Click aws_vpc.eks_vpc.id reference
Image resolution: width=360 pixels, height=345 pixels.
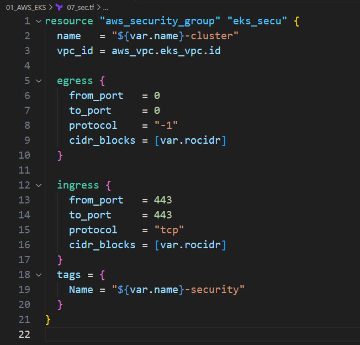point(166,51)
